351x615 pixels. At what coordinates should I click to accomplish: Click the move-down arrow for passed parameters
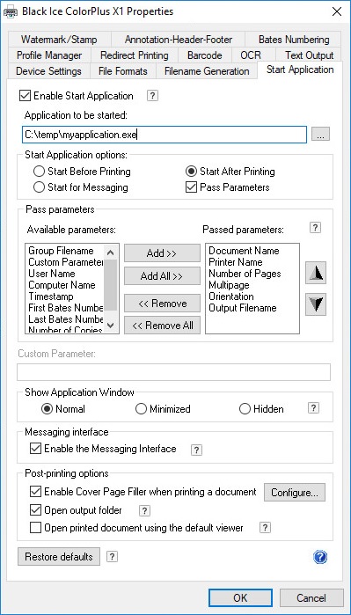click(x=316, y=305)
